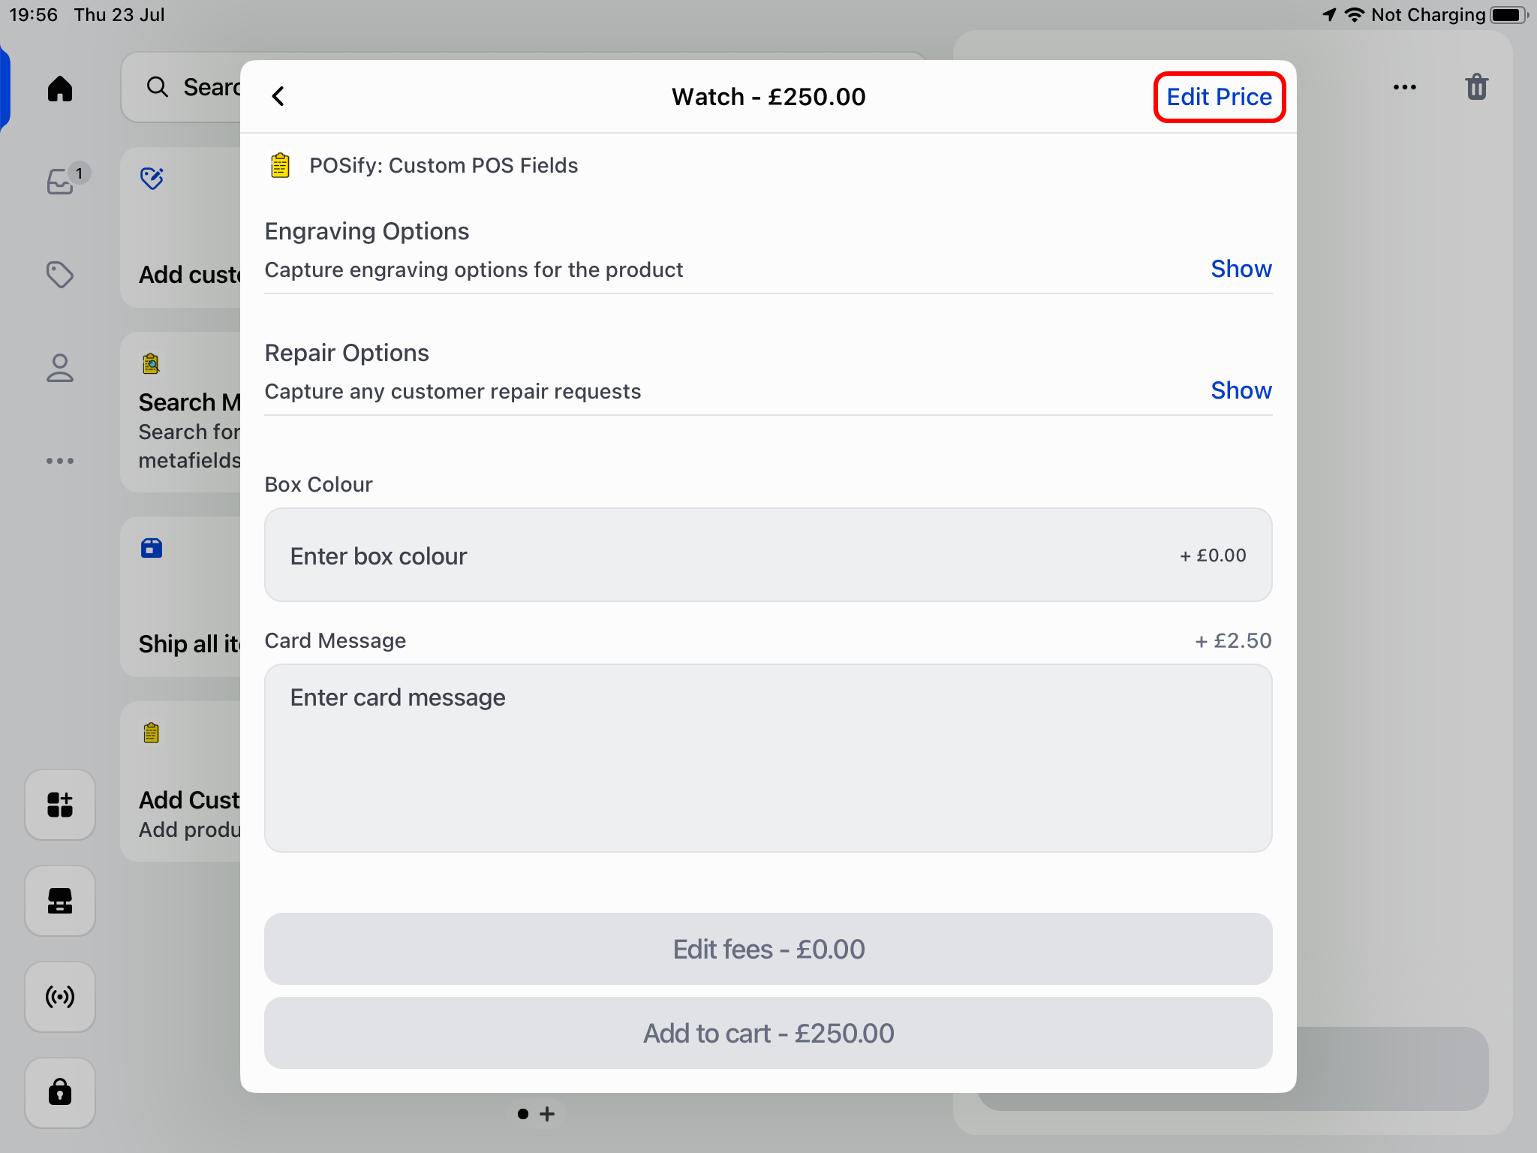The width and height of the screenshot is (1537, 1153).
Task: Open cart more options ellipsis
Action: 1404,87
